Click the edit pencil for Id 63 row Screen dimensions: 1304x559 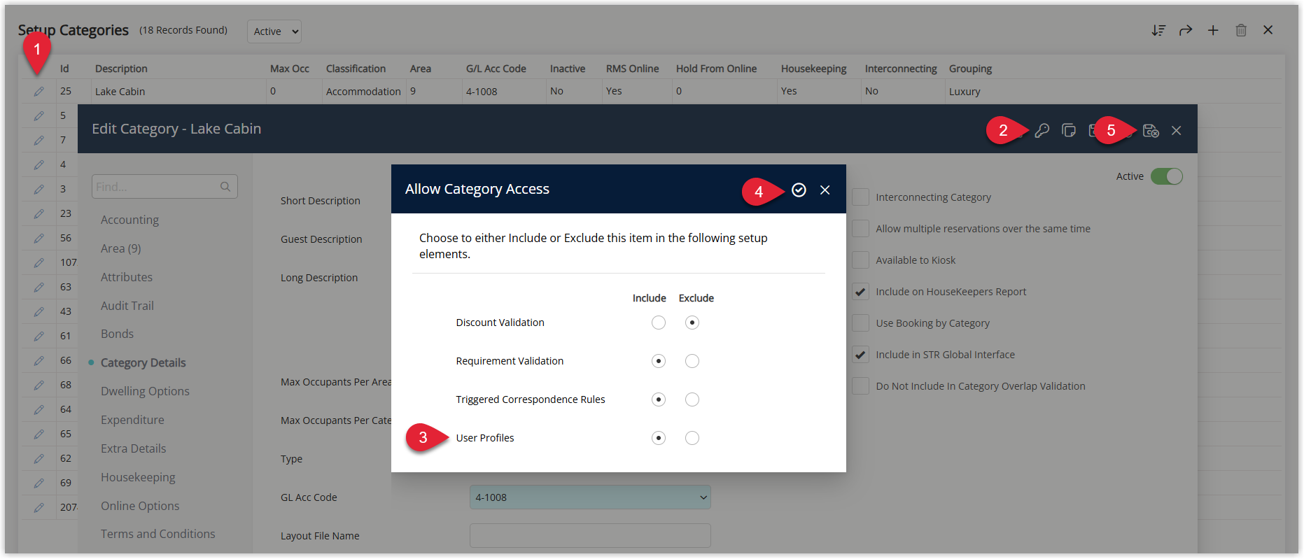pyautogui.click(x=39, y=287)
